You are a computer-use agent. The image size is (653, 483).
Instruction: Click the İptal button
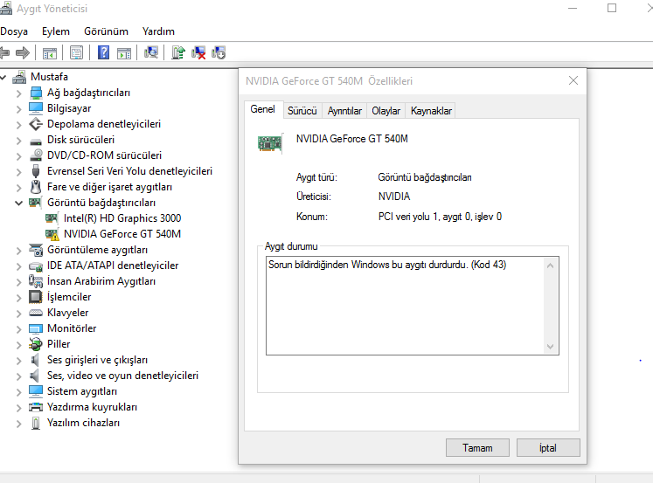coord(547,448)
